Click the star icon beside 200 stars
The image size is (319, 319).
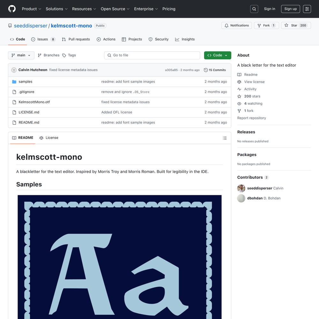[x=239, y=96]
